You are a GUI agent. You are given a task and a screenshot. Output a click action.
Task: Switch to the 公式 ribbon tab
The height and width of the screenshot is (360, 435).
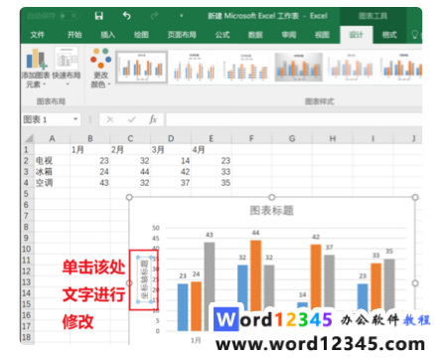[x=222, y=35]
